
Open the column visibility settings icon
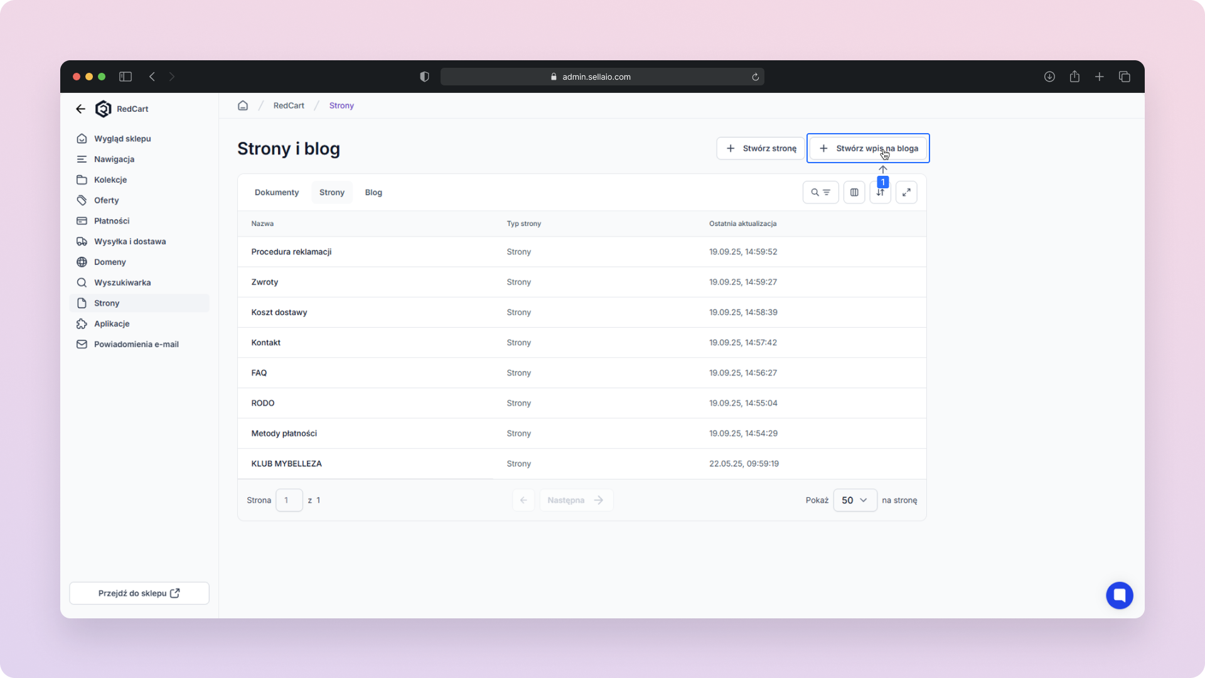[x=854, y=192]
